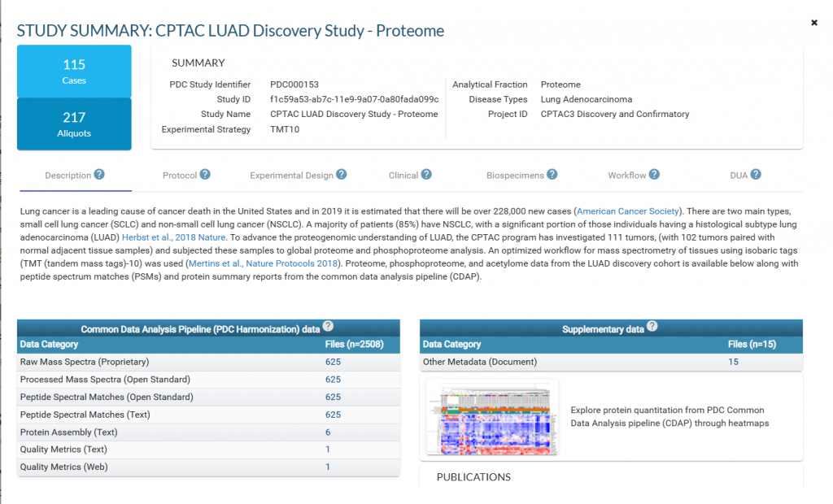Open the 625 Raw Mass Spectra files

pos(333,362)
